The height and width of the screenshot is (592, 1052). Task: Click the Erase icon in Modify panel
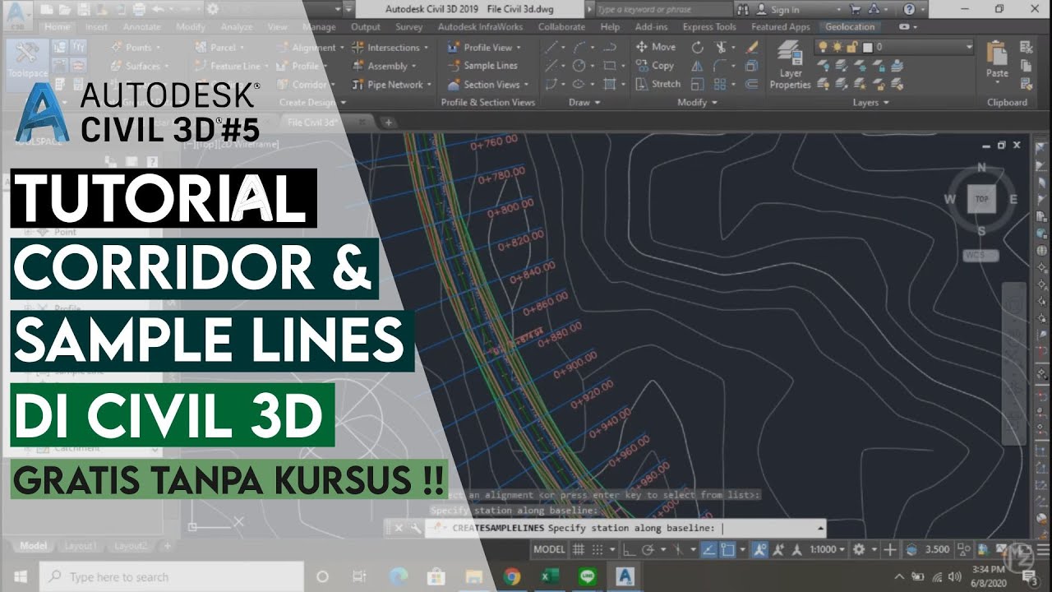tap(752, 47)
